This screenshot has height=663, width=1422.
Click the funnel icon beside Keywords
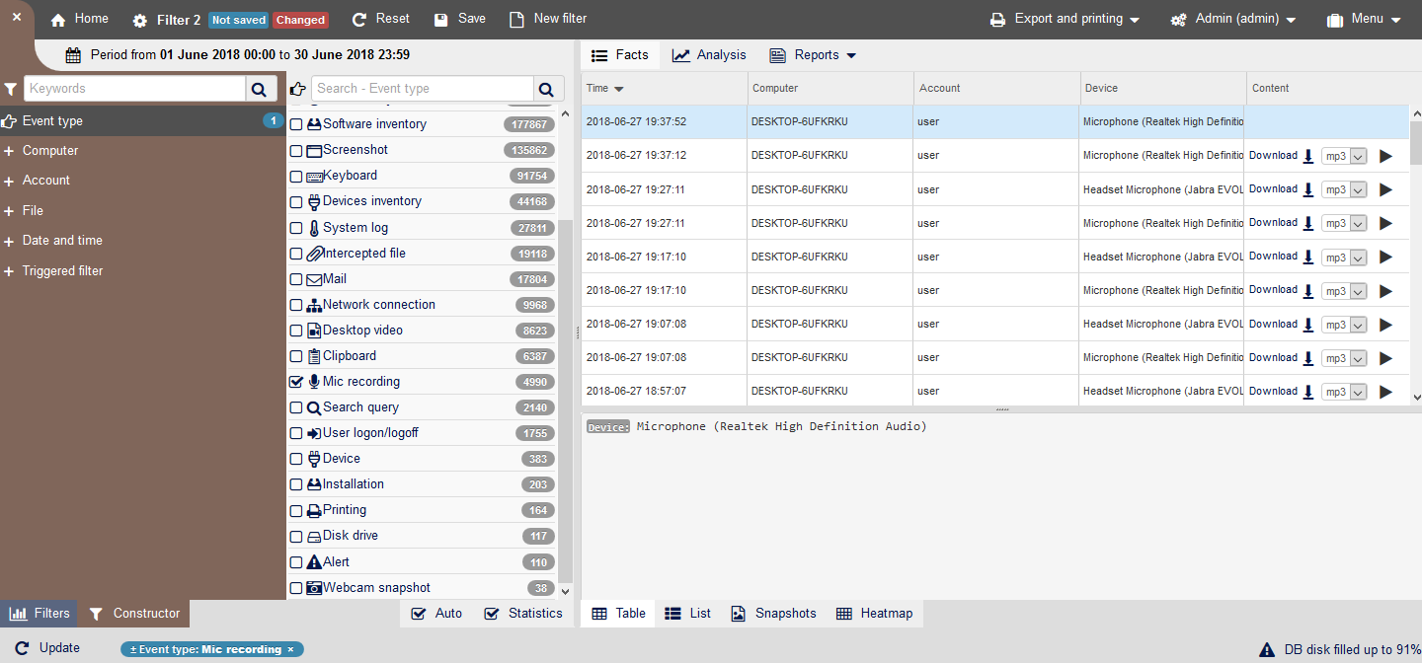10,89
